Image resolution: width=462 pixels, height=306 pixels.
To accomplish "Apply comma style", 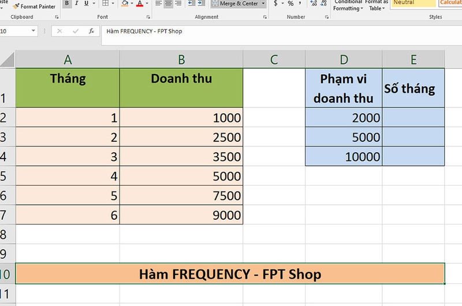I will 300,3.
